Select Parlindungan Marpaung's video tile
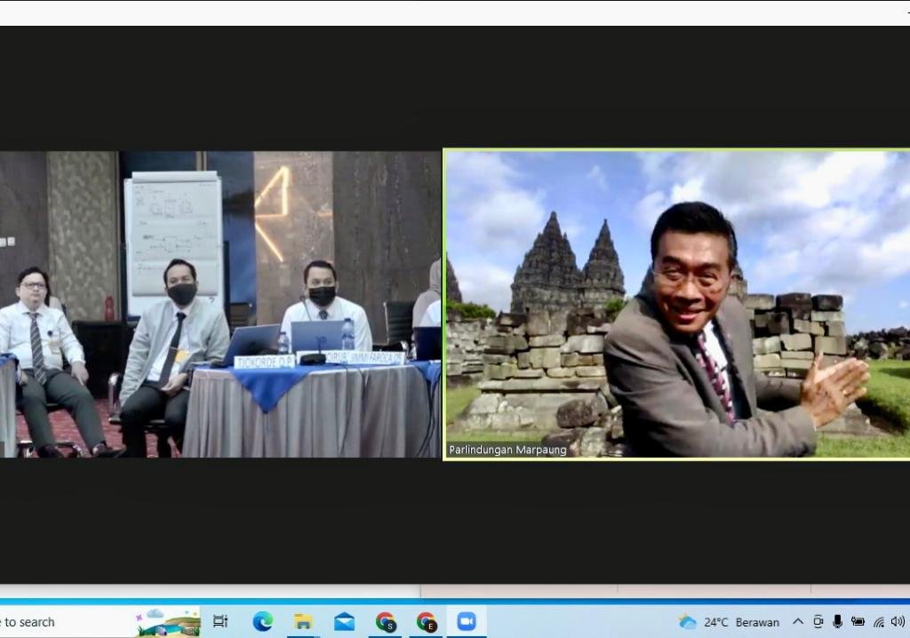Image resolution: width=910 pixels, height=638 pixels. [x=677, y=304]
